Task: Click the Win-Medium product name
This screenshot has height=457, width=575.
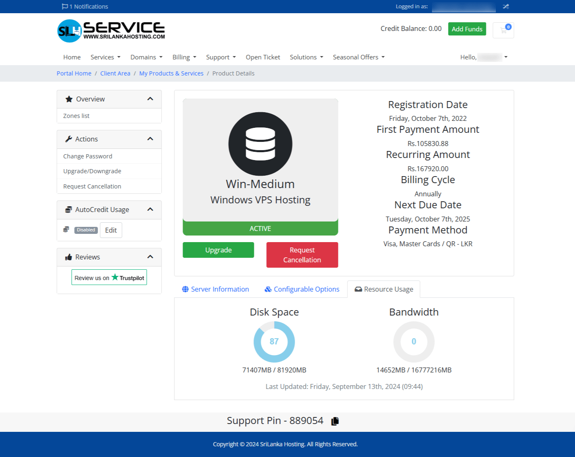Action: click(x=260, y=184)
